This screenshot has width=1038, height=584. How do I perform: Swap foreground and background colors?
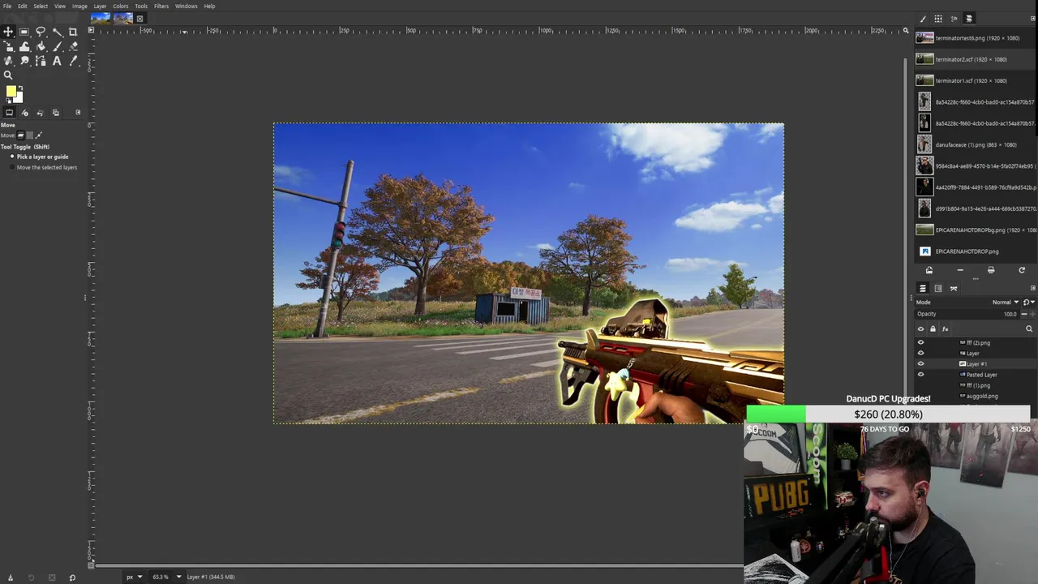point(20,88)
